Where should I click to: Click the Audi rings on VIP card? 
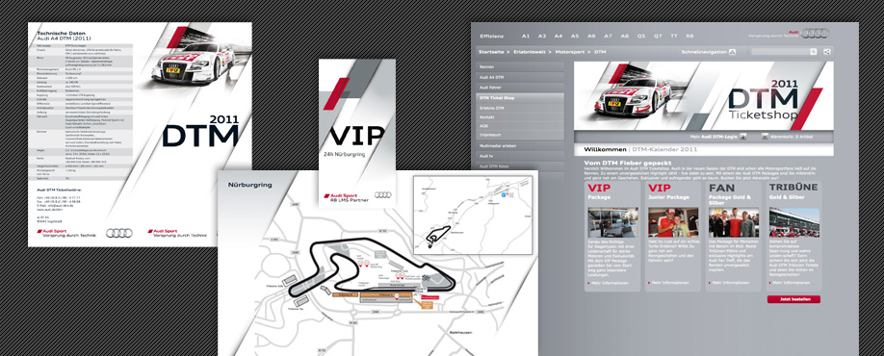pos(383,195)
